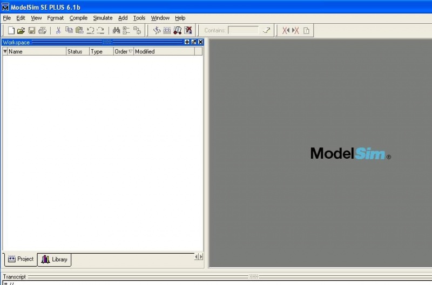Zoom the Workspace pane with plus icon
432x285 pixels.
coord(187,42)
